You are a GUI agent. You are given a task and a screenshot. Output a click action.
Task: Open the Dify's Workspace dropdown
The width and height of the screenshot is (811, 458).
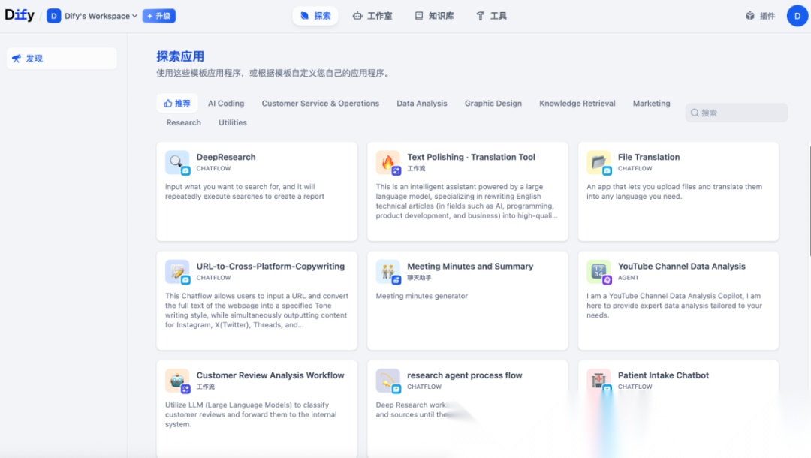[101, 16]
